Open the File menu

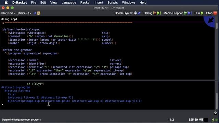tap(34, 2)
